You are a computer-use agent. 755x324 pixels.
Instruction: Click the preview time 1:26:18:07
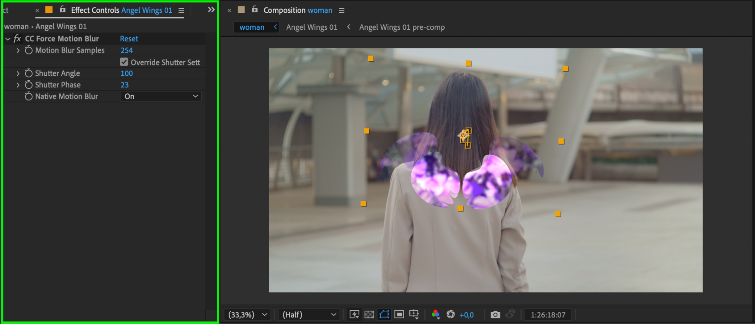click(548, 315)
